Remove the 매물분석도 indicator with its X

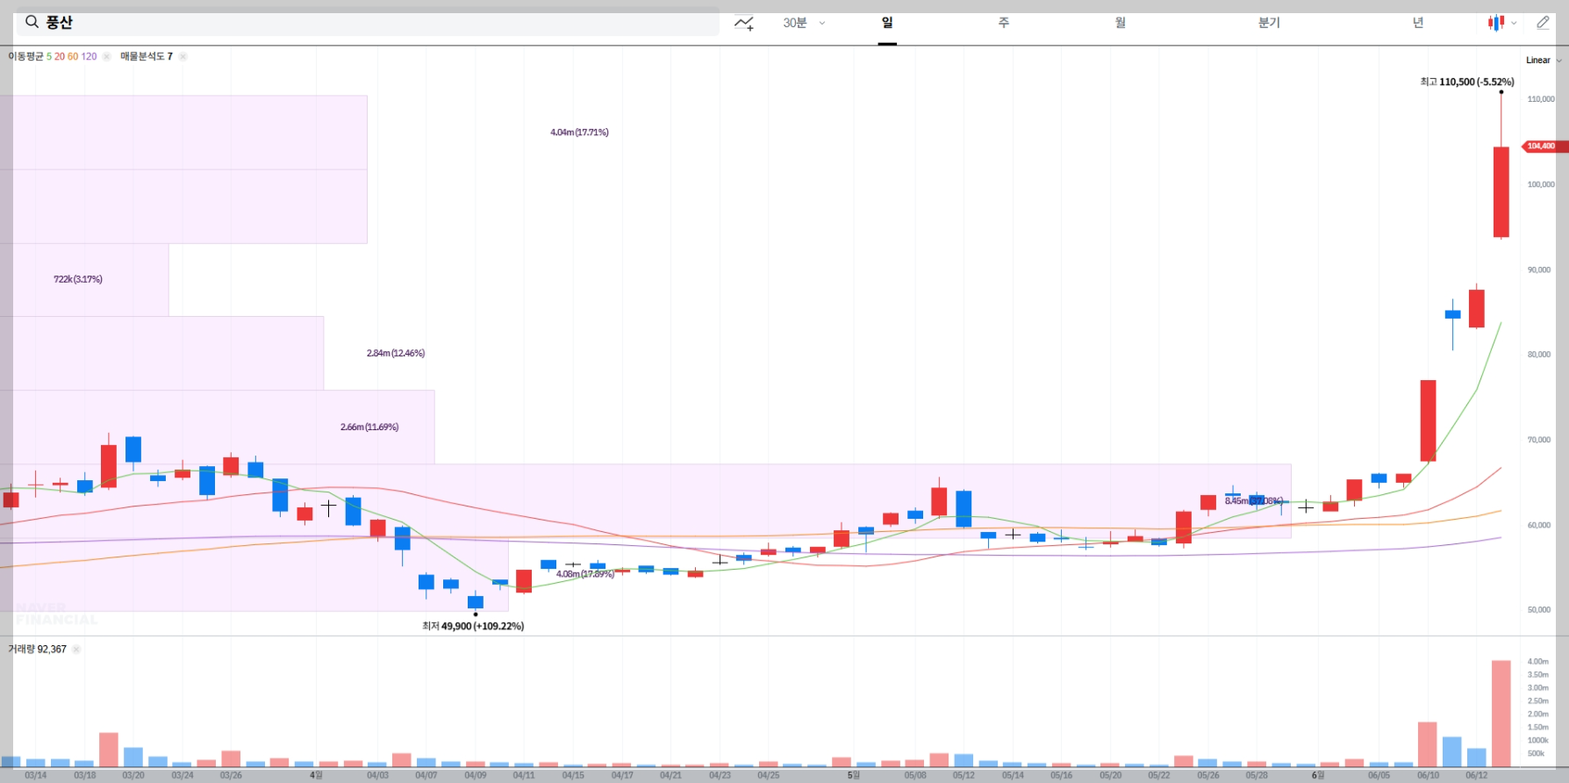click(x=183, y=56)
